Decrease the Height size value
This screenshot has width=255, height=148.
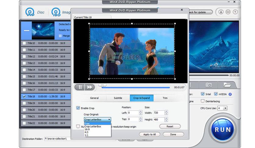click(x=166, y=120)
